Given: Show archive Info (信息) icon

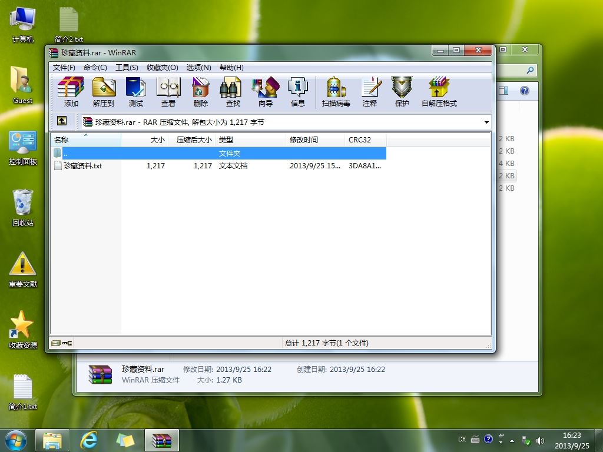Looking at the screenshot, I should [297, 92].
